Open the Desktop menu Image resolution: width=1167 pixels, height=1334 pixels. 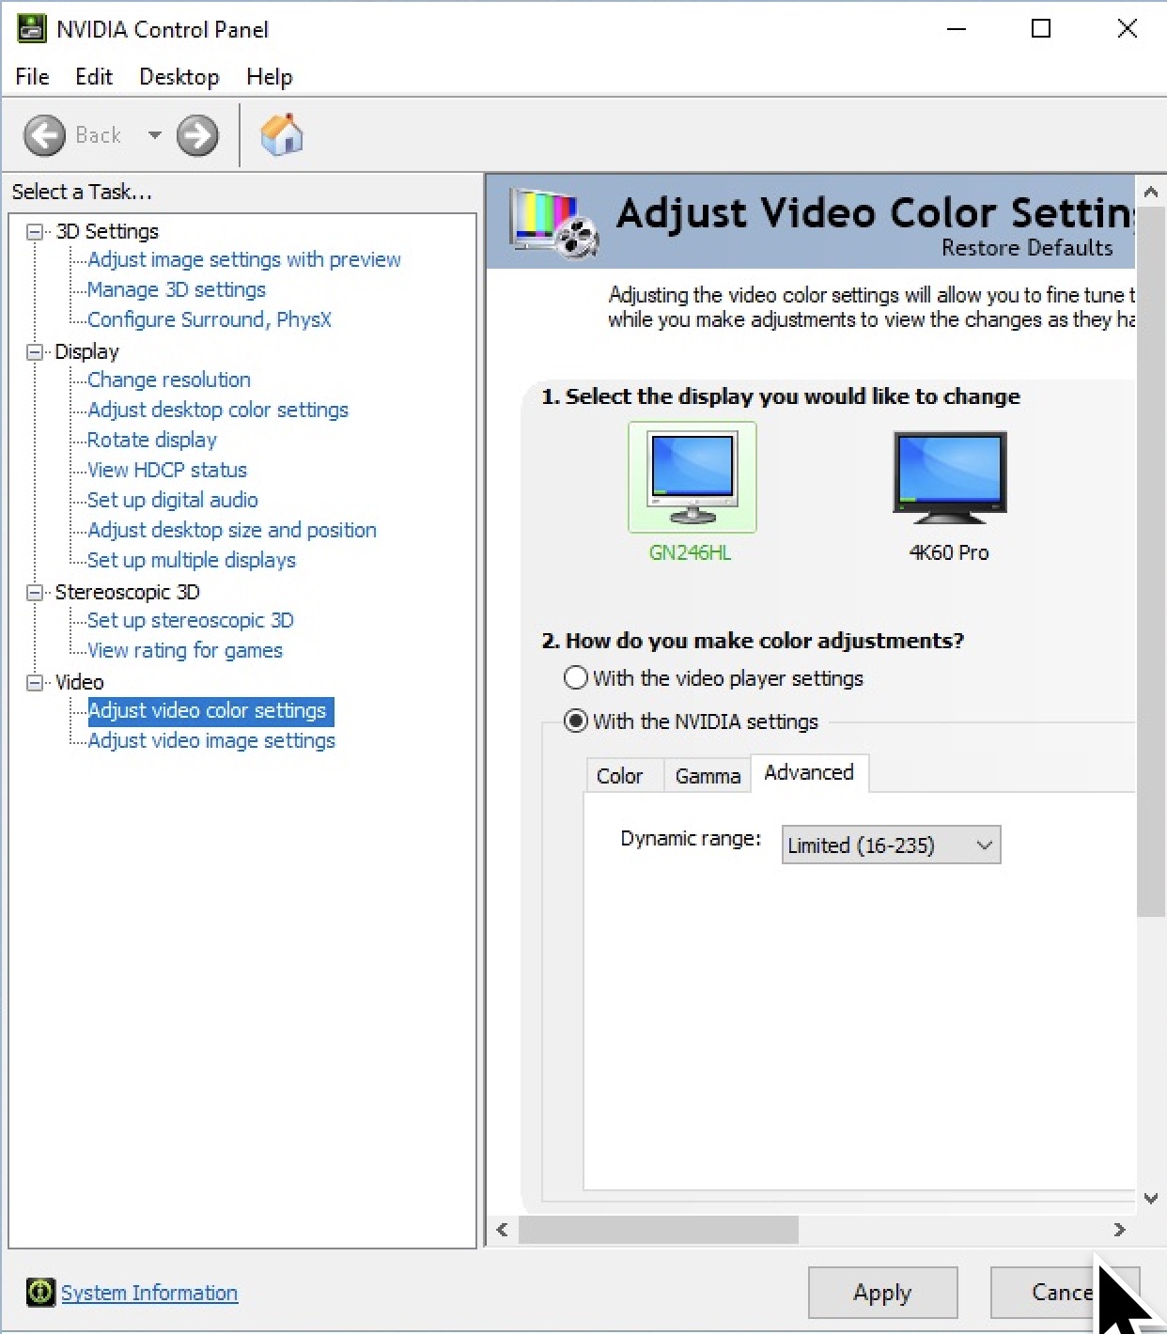coord(179,77)
